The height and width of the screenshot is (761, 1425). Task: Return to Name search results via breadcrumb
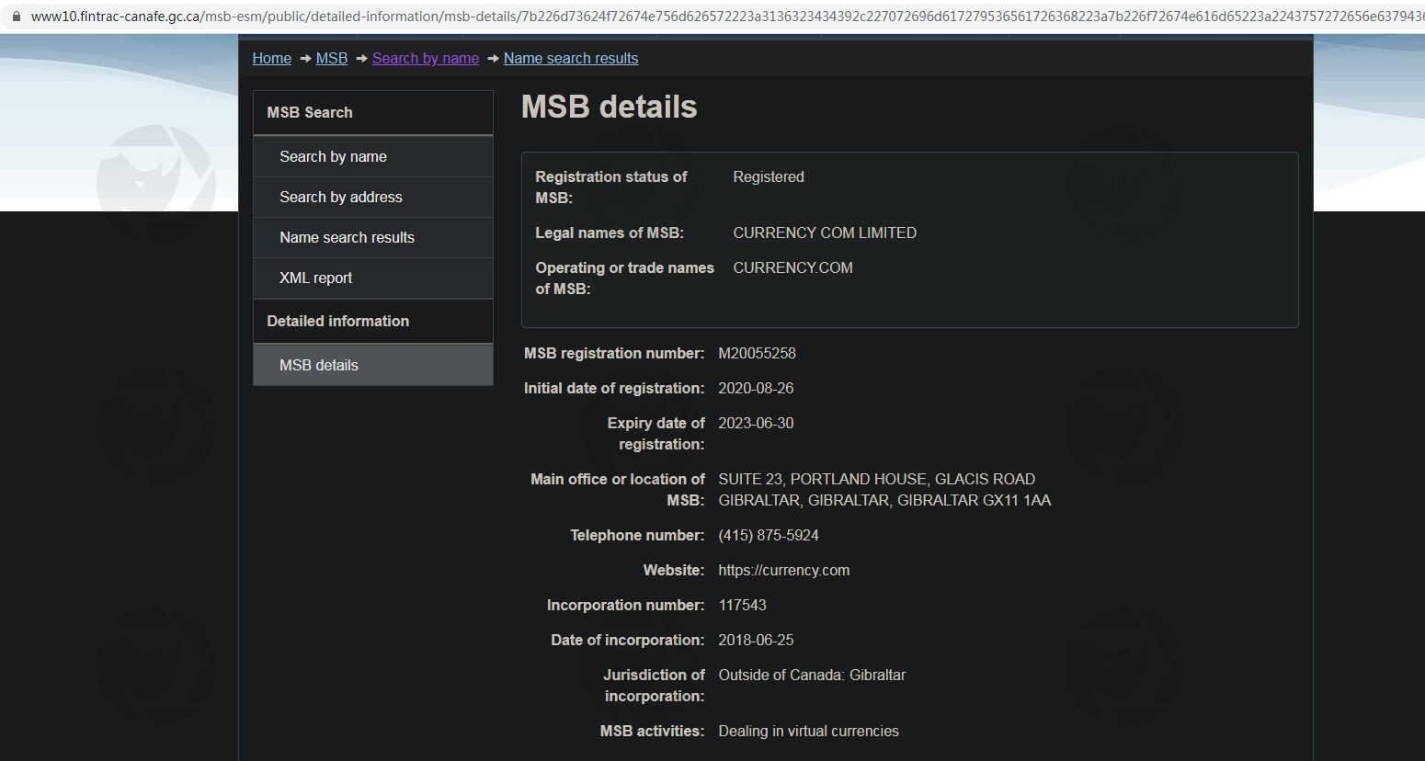pyautogui.click(x=570, y=59)
